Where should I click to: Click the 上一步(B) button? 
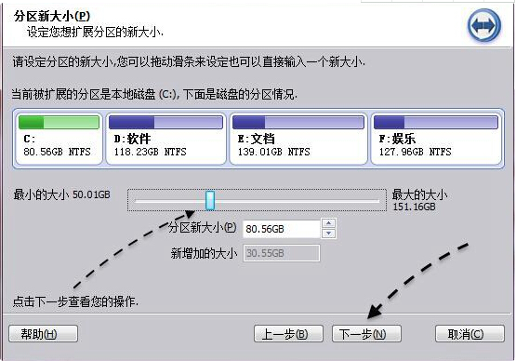click(288, 334)
